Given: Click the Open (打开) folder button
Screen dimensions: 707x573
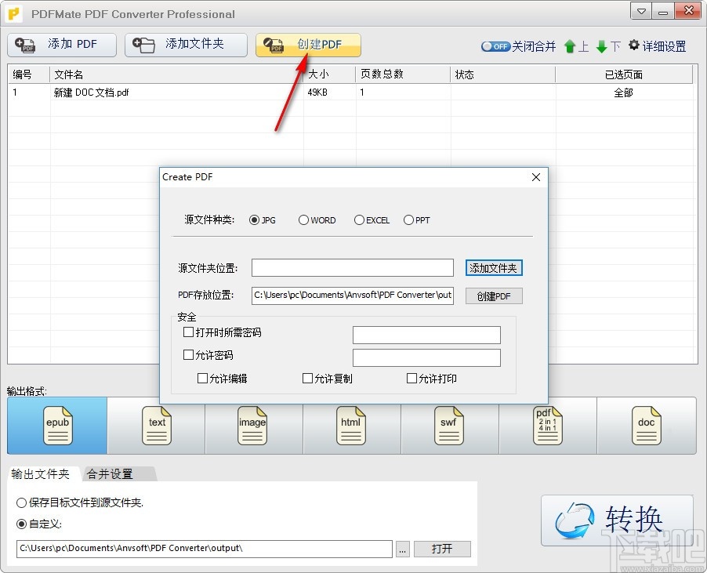Looking at the screenshot, I should [x=442, y=549].
